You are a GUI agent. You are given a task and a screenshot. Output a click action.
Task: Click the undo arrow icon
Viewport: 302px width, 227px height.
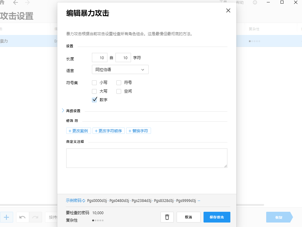coord(23,217)
